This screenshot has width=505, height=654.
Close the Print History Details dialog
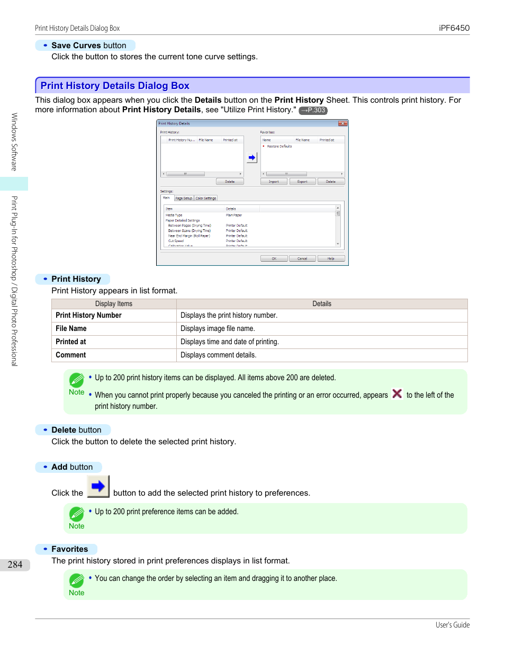tap(343, 123)
